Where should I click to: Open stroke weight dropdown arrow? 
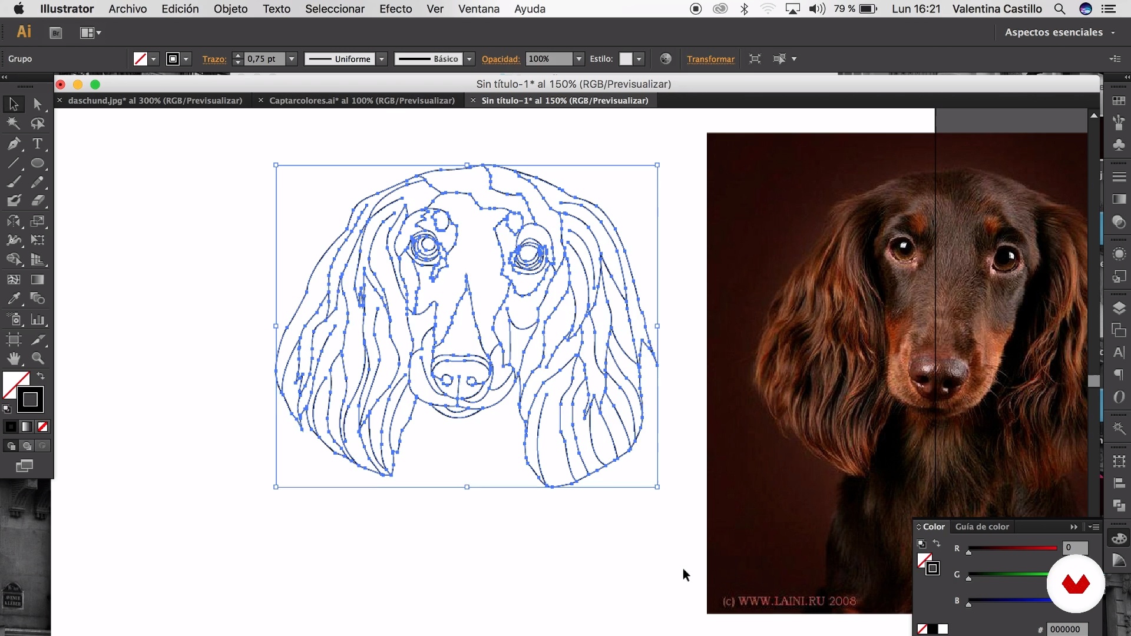click(x=292, y=59)
